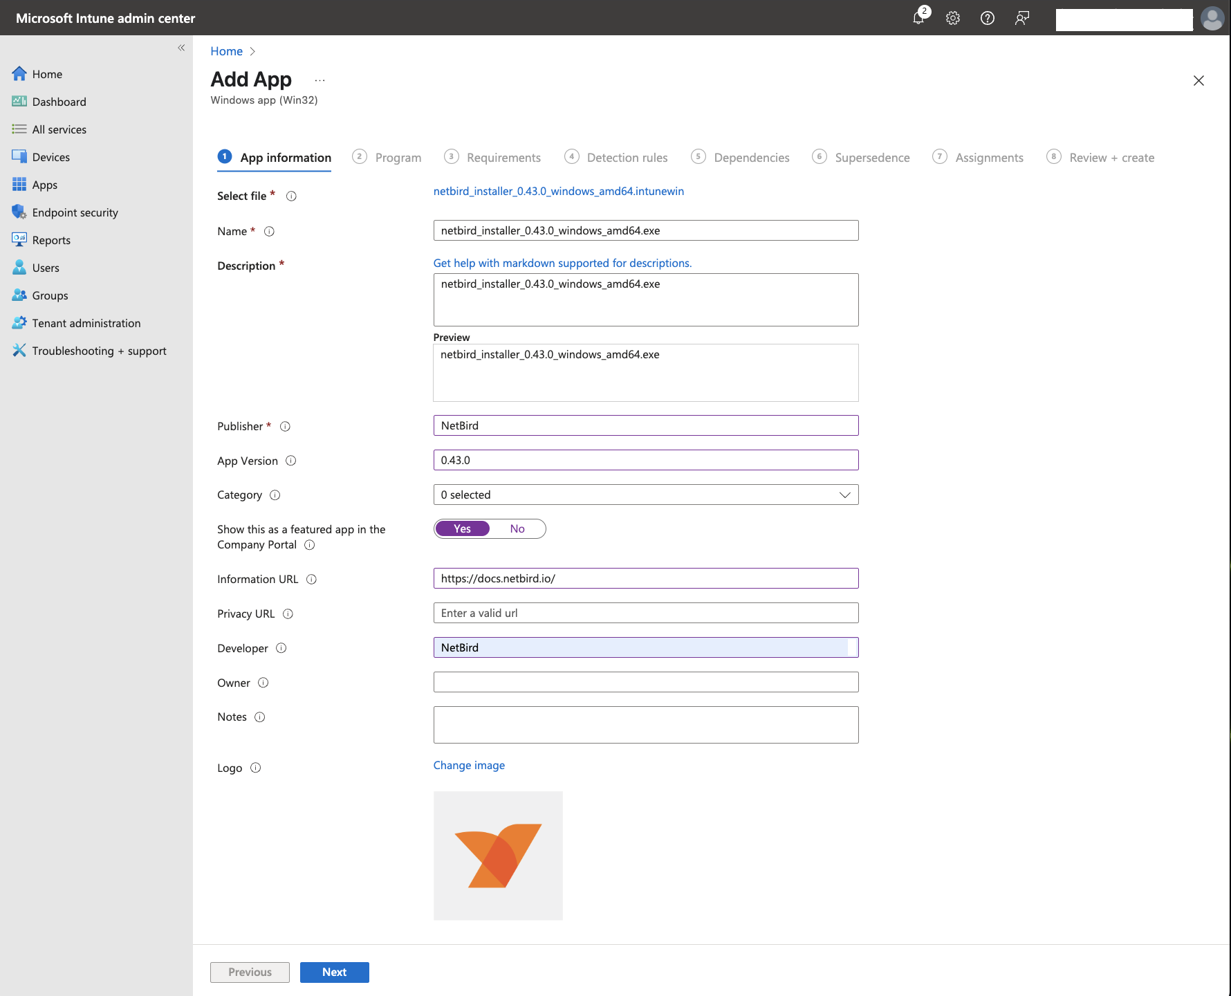
Task: Open the notifications bell icon
Action: pyautogui.click(x=918, y=18)
